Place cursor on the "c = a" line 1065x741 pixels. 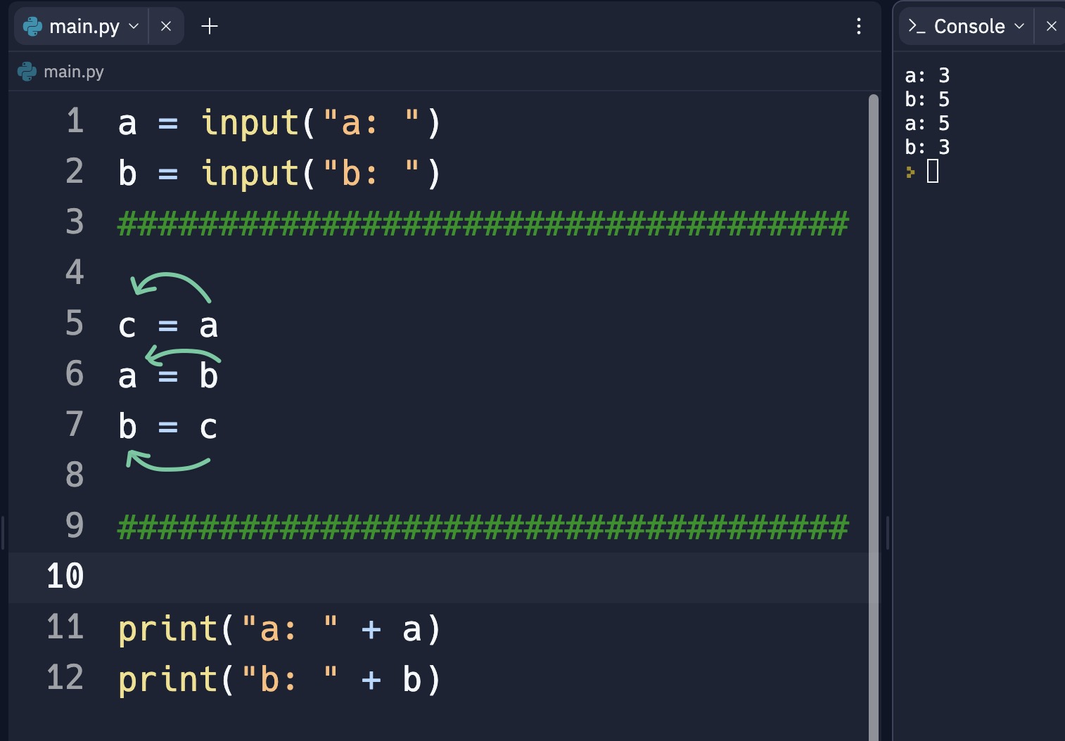tap(168, 326)
